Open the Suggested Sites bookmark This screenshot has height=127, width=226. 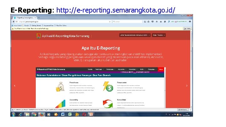coord(48,25)
